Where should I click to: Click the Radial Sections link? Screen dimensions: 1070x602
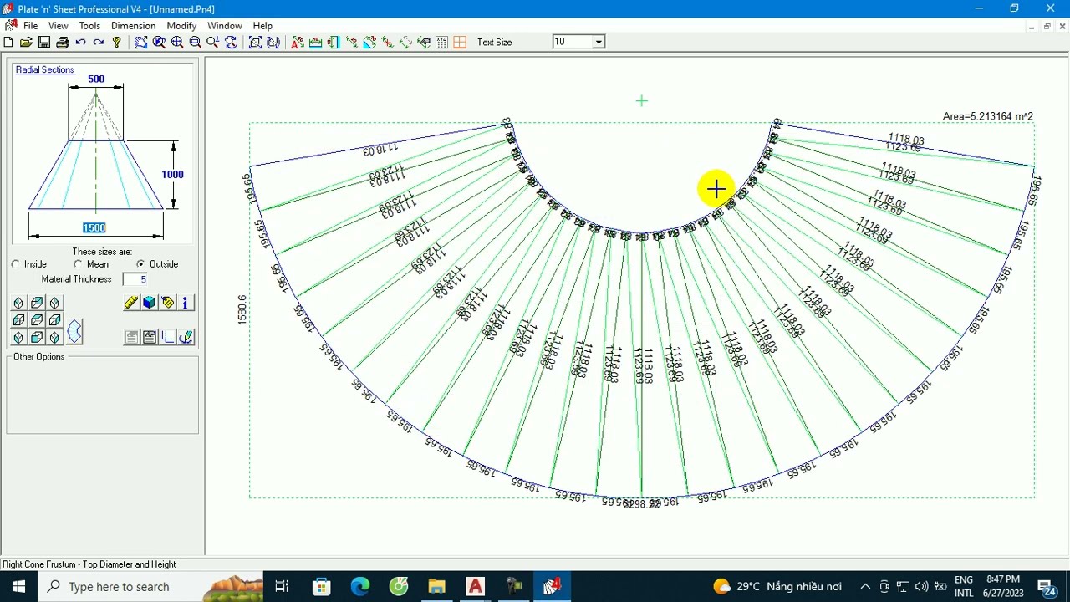[x=45, y=69]
